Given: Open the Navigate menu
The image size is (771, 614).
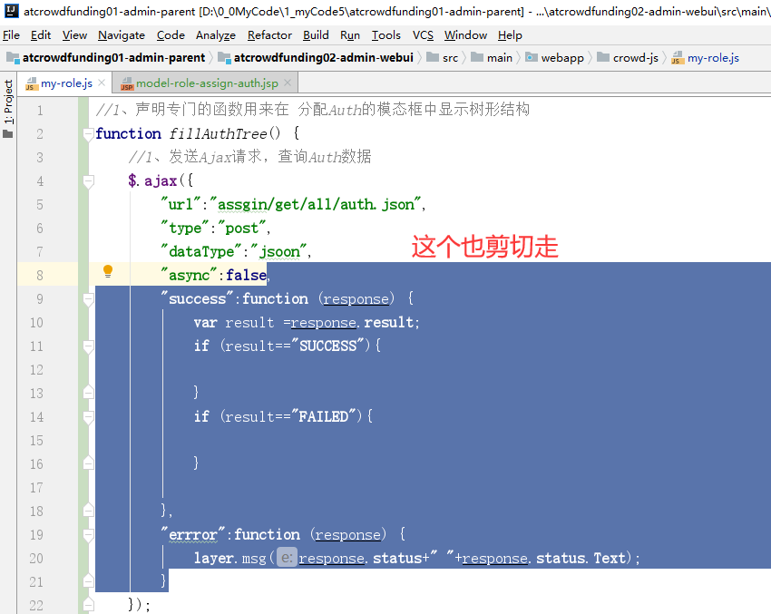Looking at the screenshot, I should [122, 35].
